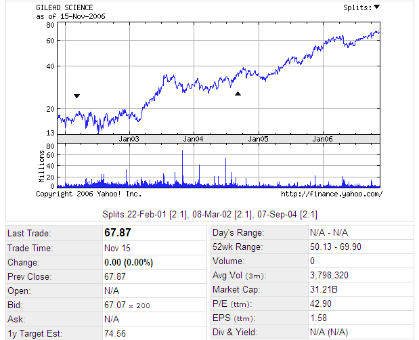Click the Div & Yield value N/A (N/A)
This screenshot has height=340, width=419.
coord(329,333)
